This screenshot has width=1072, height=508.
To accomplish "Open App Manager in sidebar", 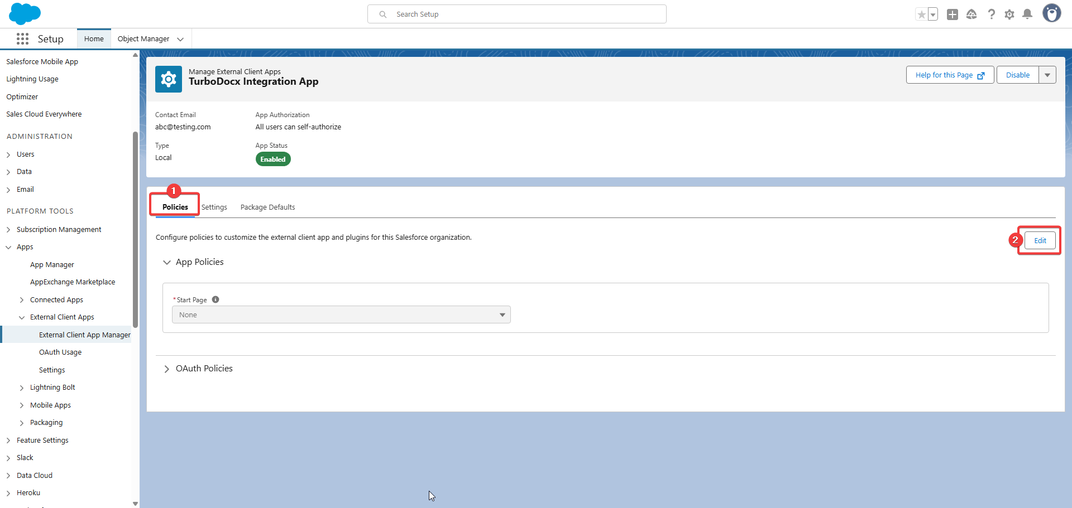I will point(52,264).
